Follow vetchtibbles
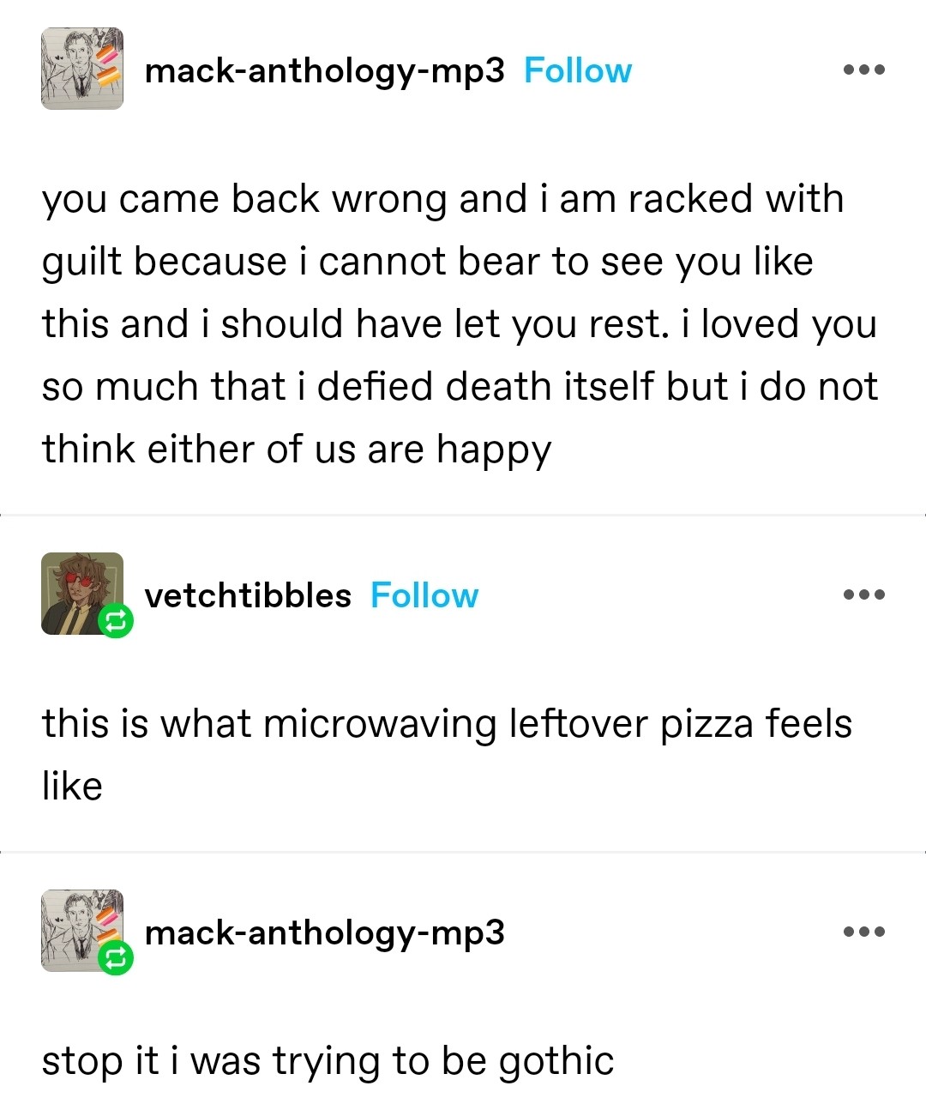 pos(424,595)
